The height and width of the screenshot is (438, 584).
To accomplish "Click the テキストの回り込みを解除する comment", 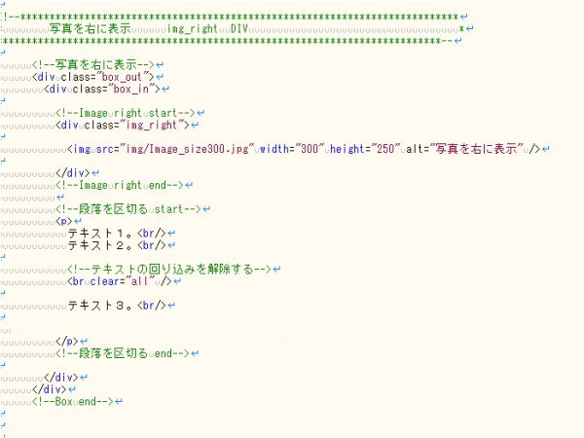I will (169, 269).
